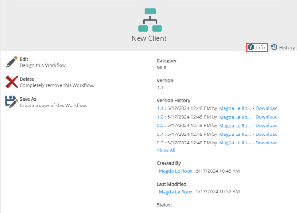Open version 0.5 link
This screenshot has height=213, width=297.
click(160, 125)
